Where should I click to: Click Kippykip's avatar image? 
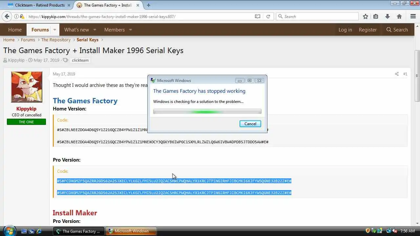(27, 87)
